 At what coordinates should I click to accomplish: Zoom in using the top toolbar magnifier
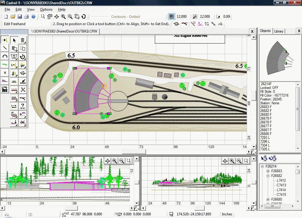click(x=63, y=17)
